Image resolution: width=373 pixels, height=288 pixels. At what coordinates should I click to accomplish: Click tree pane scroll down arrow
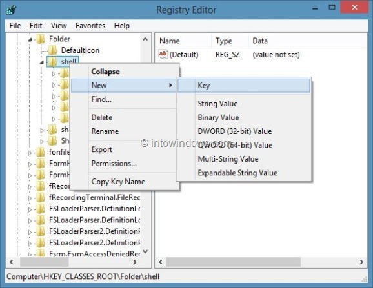[145, 251]
